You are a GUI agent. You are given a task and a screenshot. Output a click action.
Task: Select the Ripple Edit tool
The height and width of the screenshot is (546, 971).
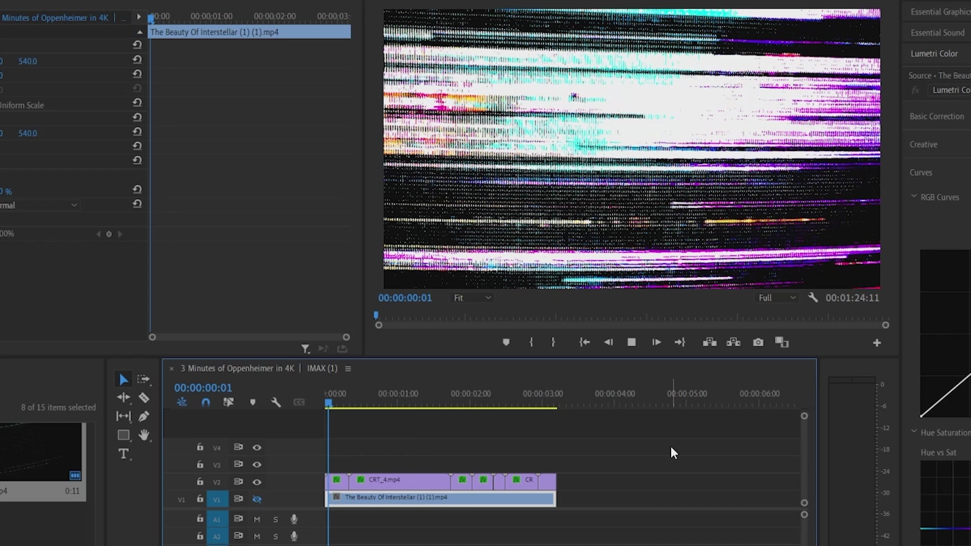(123, 397)
